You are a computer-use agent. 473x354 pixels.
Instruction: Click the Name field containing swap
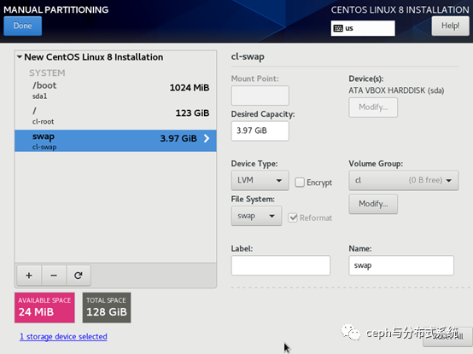pyautogui.click(x=401, y=265)
